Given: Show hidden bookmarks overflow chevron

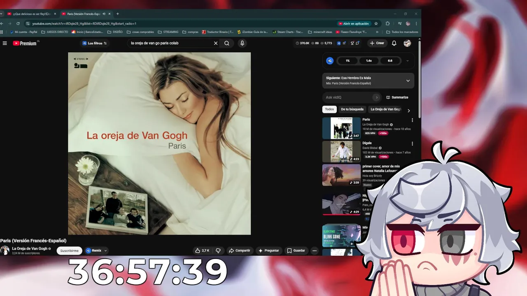Looking at the screenshot, I should click(377, 32).
